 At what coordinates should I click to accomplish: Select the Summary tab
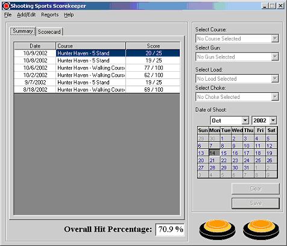click(23, 31)
